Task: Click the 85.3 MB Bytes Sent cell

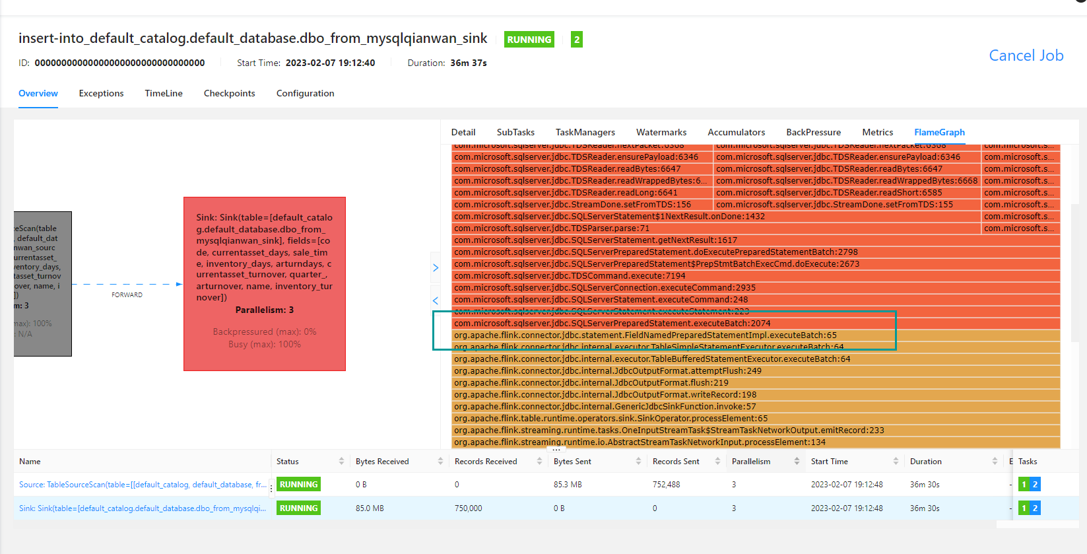Action: pos(568,485)
